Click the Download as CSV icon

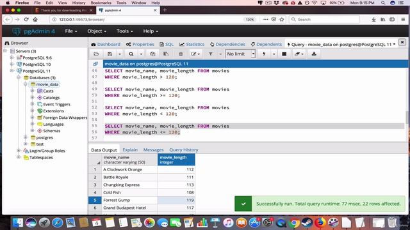pos(314,54)
